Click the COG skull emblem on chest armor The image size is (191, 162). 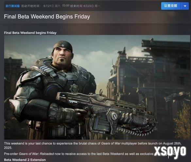(x=74, y=88)
